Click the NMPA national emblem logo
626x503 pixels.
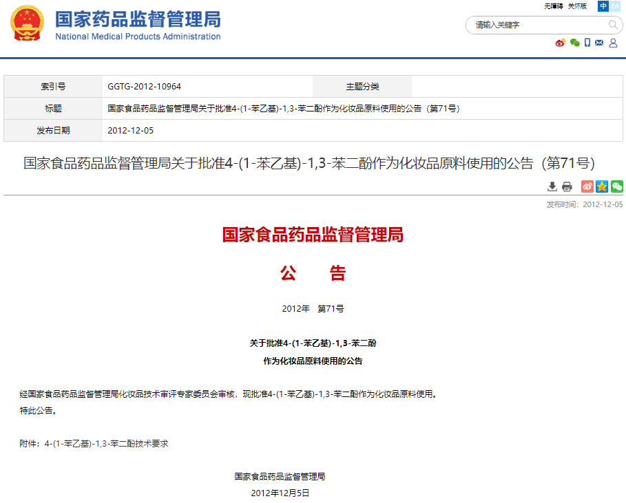[x=26, y=24]
